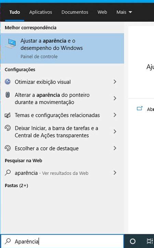Click the magnifier icon beside aparência web result
This screenshot has height=248, width=154.
click(8, 173)
